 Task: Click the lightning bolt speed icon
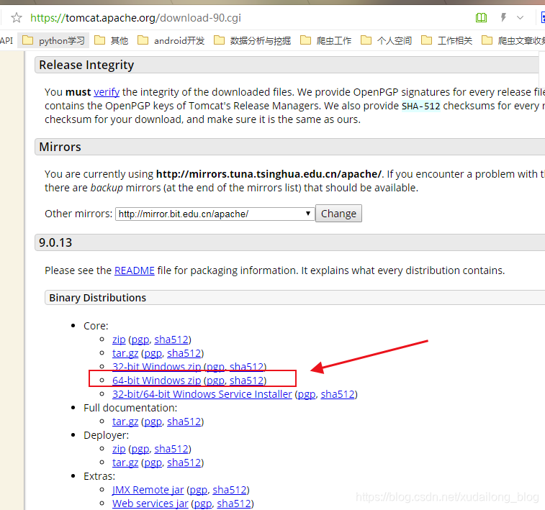pos(503,17)
